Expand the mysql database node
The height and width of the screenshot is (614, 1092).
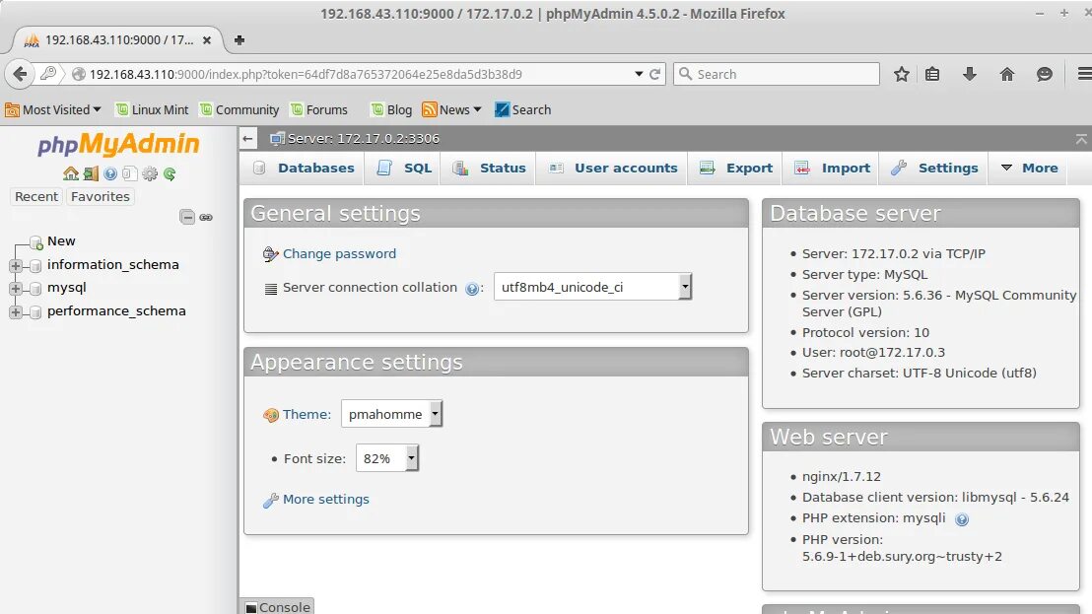pos(16,289)
